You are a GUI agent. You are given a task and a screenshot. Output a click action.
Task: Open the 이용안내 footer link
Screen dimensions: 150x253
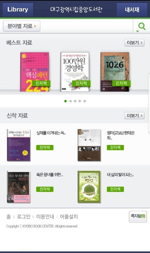45,217
